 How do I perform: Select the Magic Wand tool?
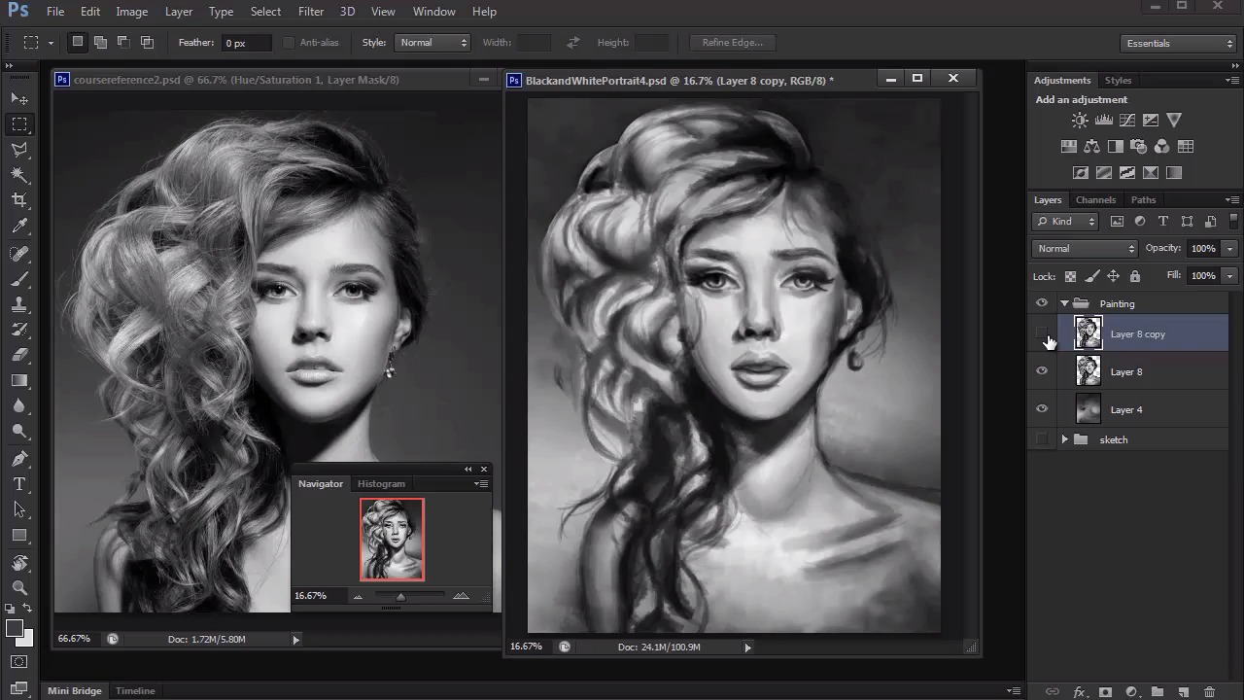coord(19,175)
